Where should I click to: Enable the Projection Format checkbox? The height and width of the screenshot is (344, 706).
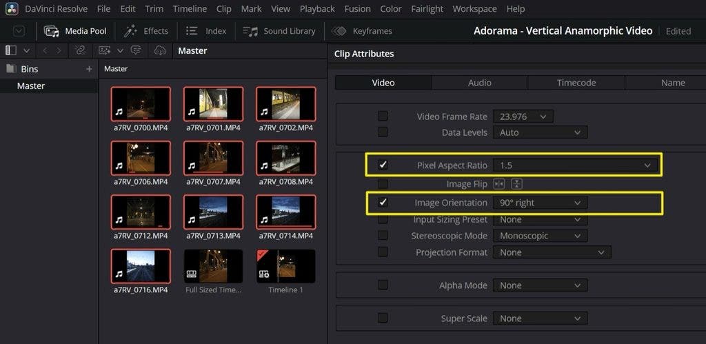[383, 252]
